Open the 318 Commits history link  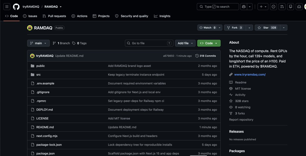pos(206,56)
